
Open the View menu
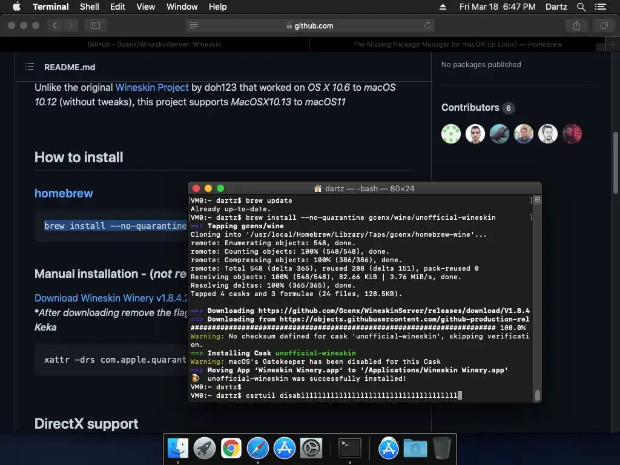(145, 7)
